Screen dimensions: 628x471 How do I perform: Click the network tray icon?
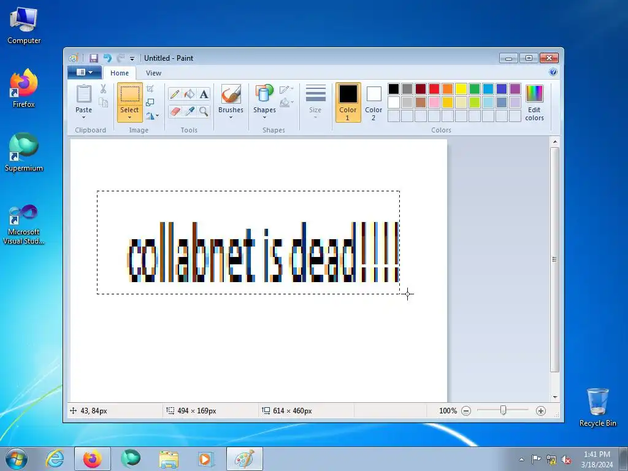(x=551, y=460)
